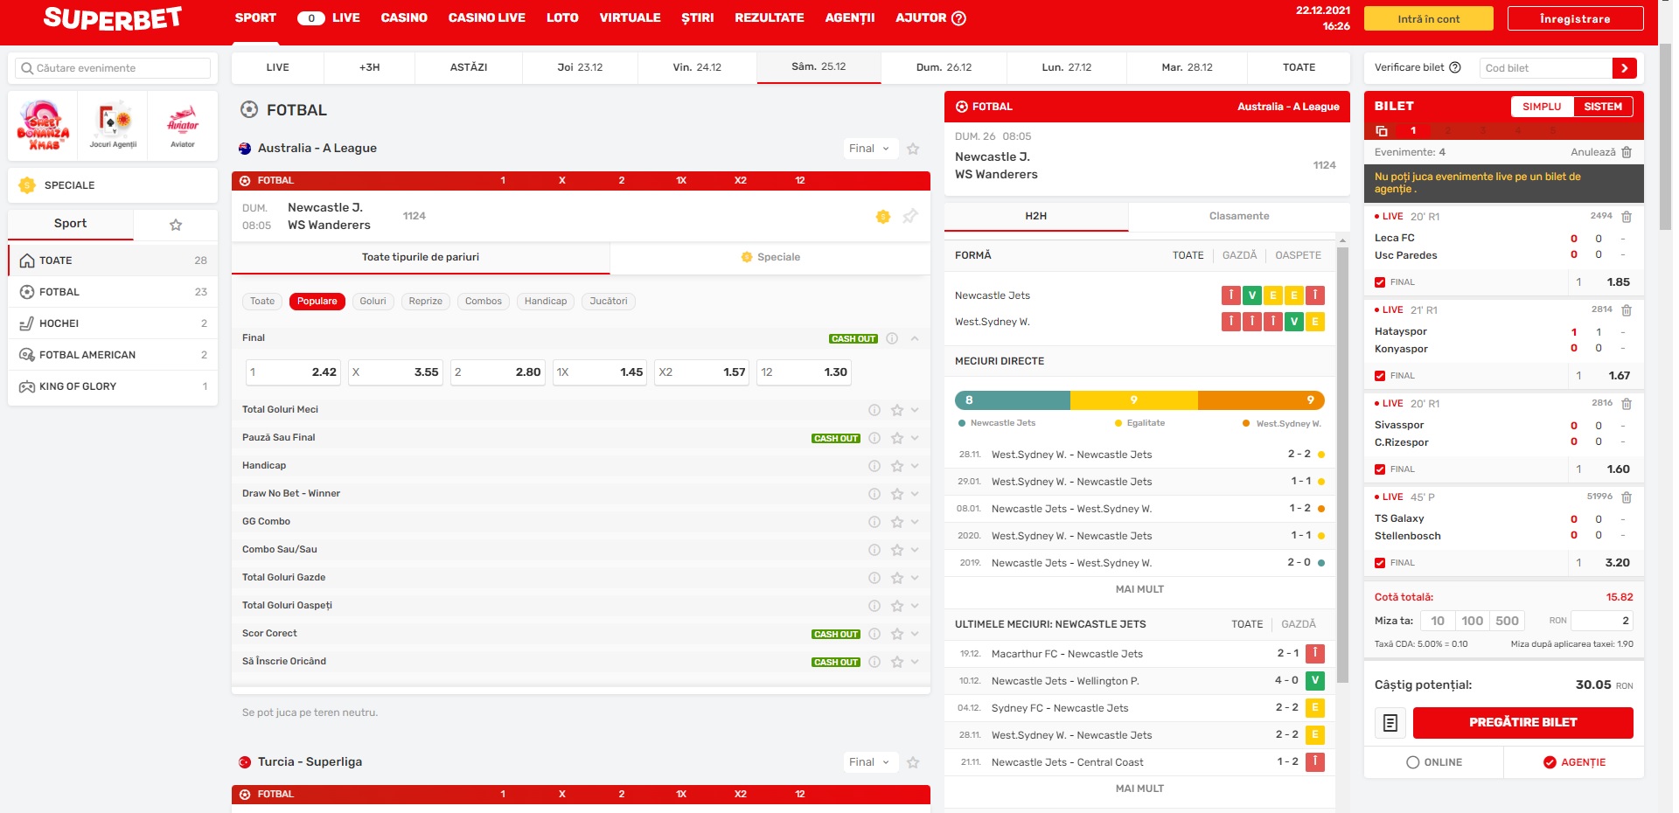Image resolution: width=1679 pixels, height=813 pixels.
Task: Expand the Combo Sau/Sau market
Action: point(915,550)
